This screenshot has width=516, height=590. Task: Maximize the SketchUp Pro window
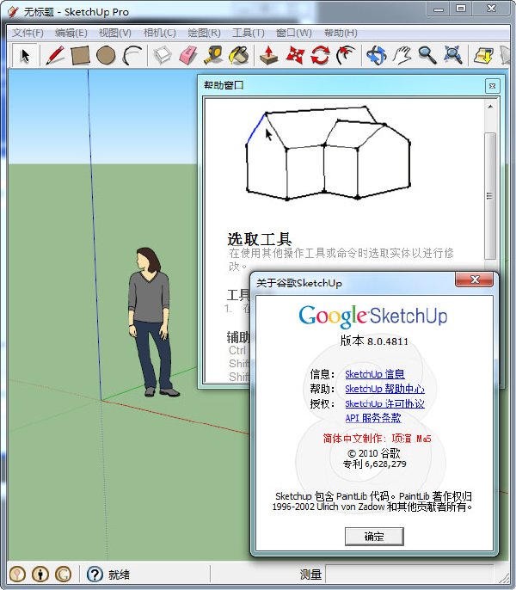click(461, 9)
